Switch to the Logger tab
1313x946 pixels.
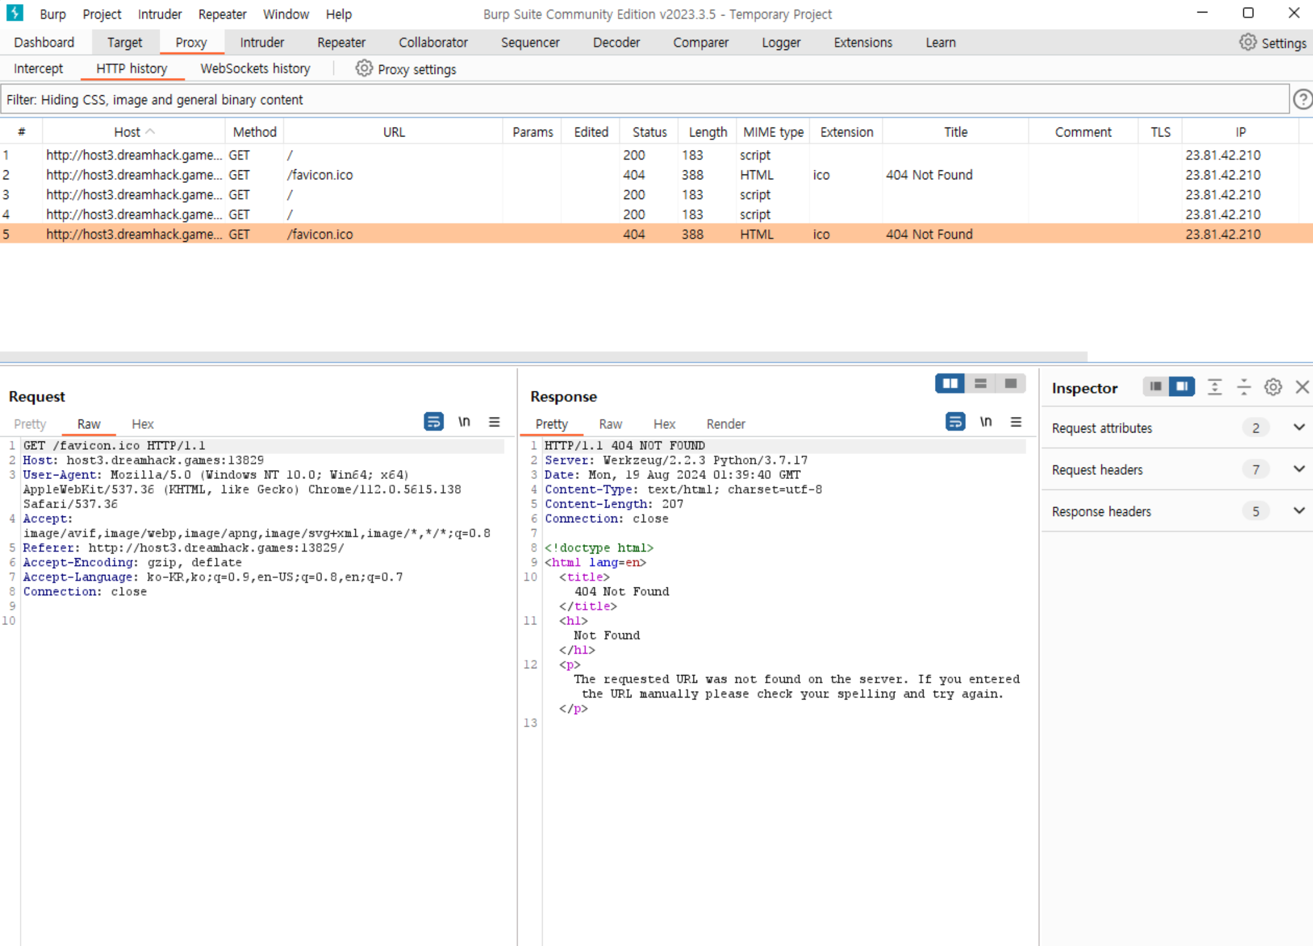tap(781, 42)
